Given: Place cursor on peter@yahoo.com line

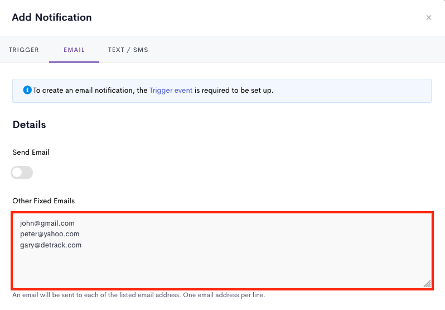Looking at the screenshot, I should pyautogui.click(x=50, y=234).
